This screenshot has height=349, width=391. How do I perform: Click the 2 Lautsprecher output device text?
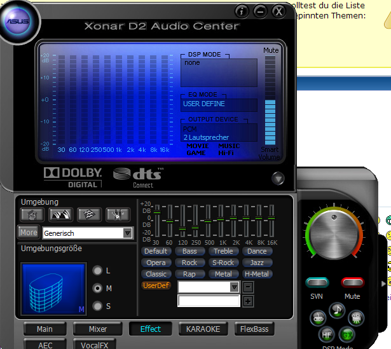tap(206, 137)
